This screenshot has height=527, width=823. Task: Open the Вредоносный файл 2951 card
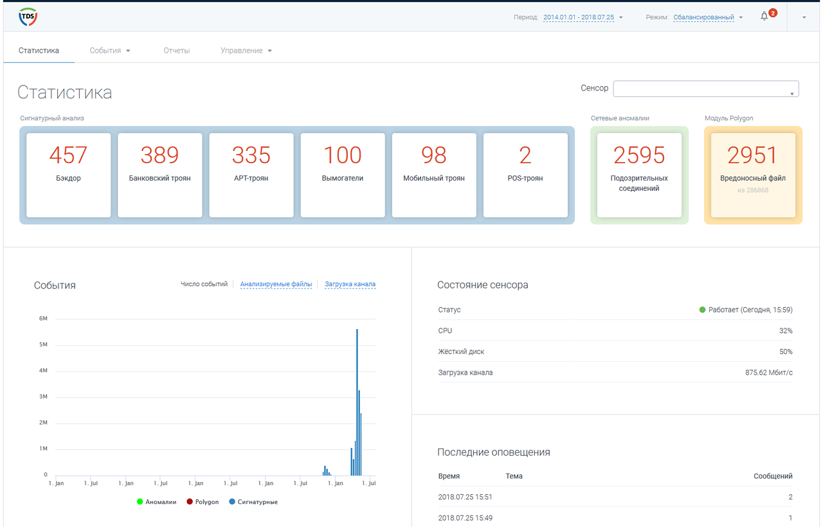tap(753, 175)
